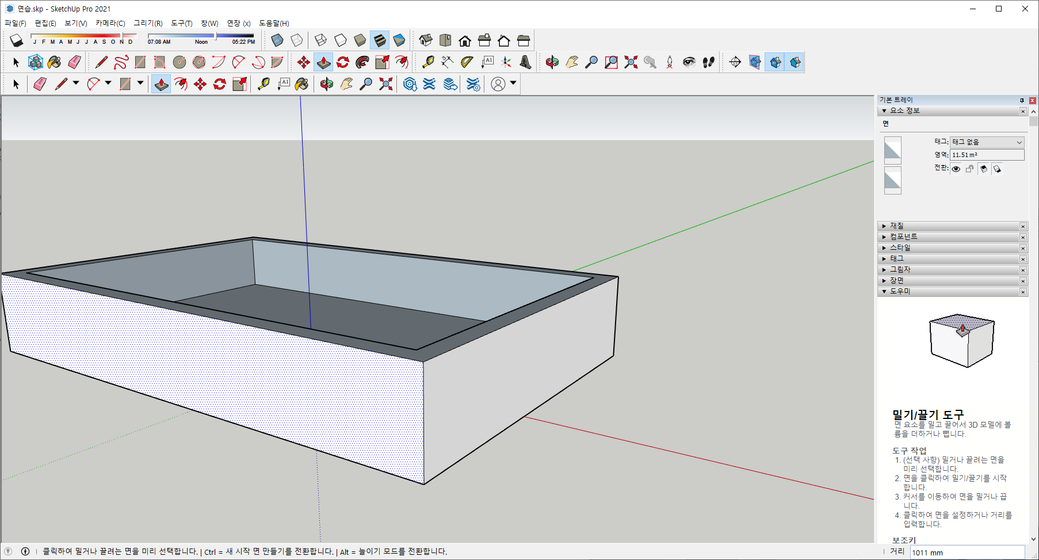Return to previous camera view

650,62
